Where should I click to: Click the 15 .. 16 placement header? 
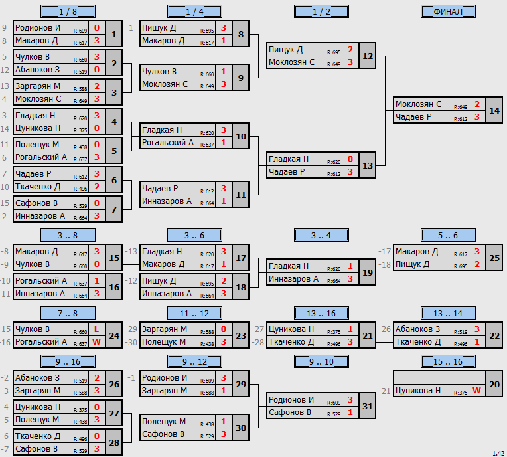(448, 361)
